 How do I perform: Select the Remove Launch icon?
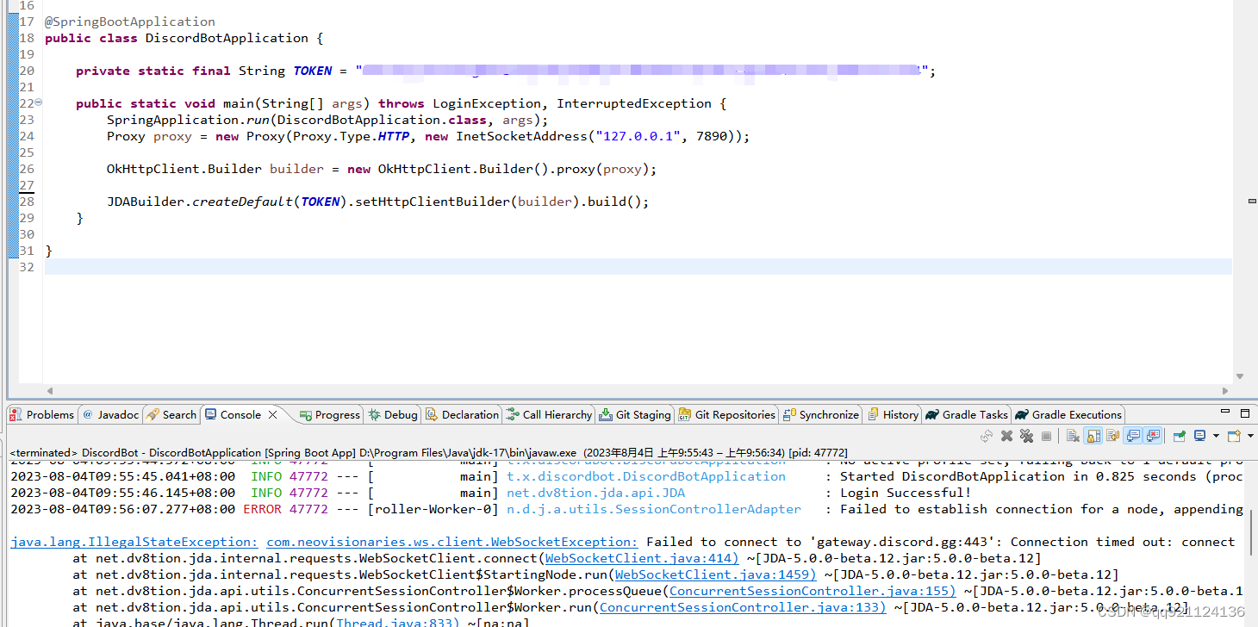coord(1006,435)
